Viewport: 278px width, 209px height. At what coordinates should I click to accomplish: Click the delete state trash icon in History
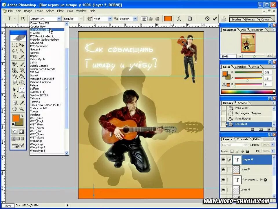click(x=268, y=129)
